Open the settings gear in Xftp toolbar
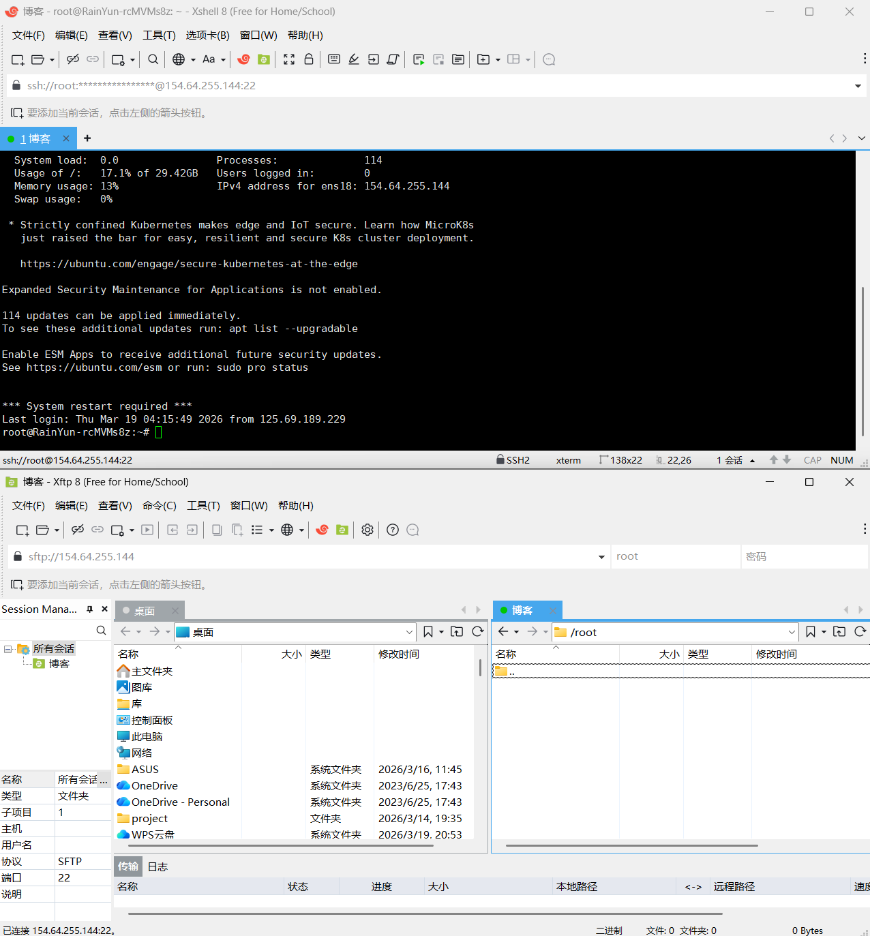 click(x=367, y=530)
